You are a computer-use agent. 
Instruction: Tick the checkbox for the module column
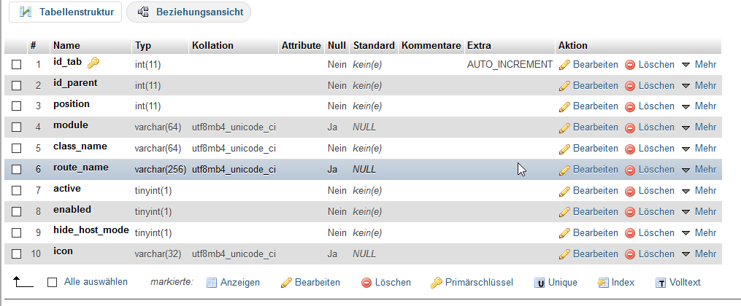[x=17, y=127]
